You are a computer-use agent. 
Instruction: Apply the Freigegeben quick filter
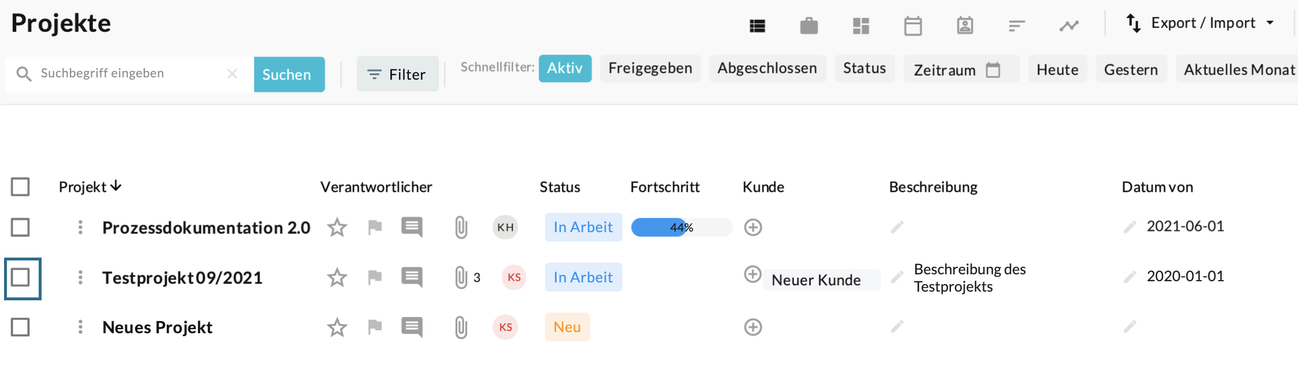click(650, 68)
